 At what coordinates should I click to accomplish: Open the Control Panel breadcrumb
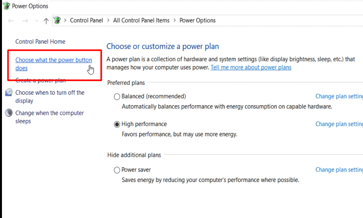[87, 20]
